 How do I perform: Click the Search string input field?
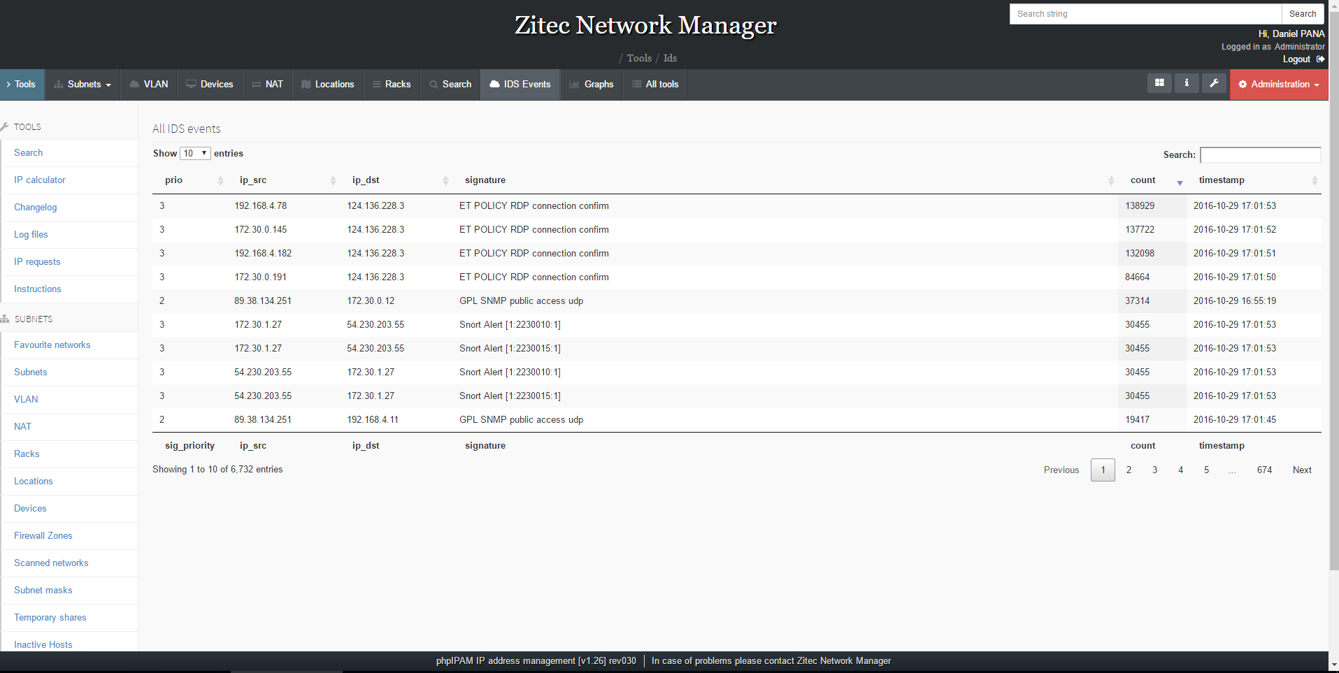point(1145,14)
